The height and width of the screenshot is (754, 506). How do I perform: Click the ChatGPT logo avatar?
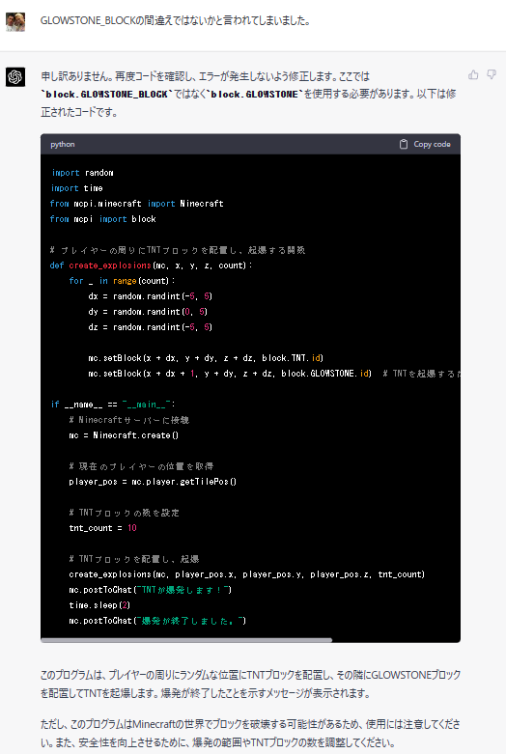tap(15, 76)
